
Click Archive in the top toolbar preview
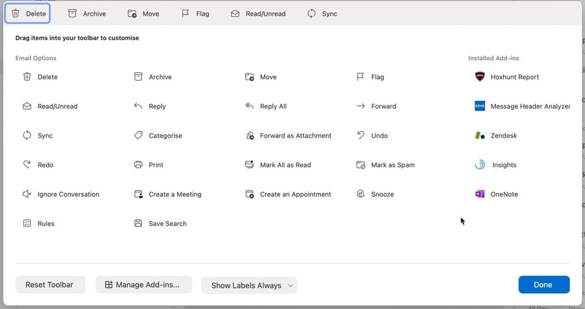click(87, 14)
